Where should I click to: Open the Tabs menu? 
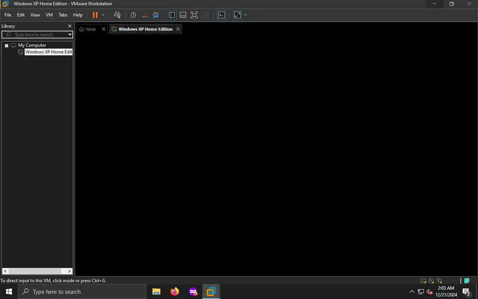click(x=63, y=15)
